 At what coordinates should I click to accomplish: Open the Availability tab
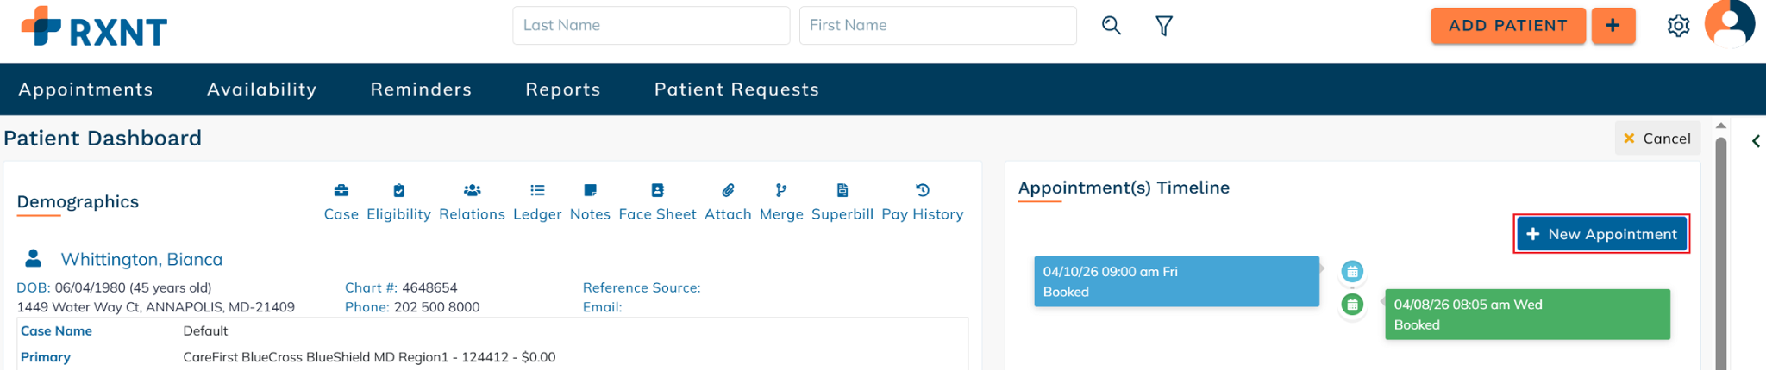pyautogui.click(x=262, y=89)
